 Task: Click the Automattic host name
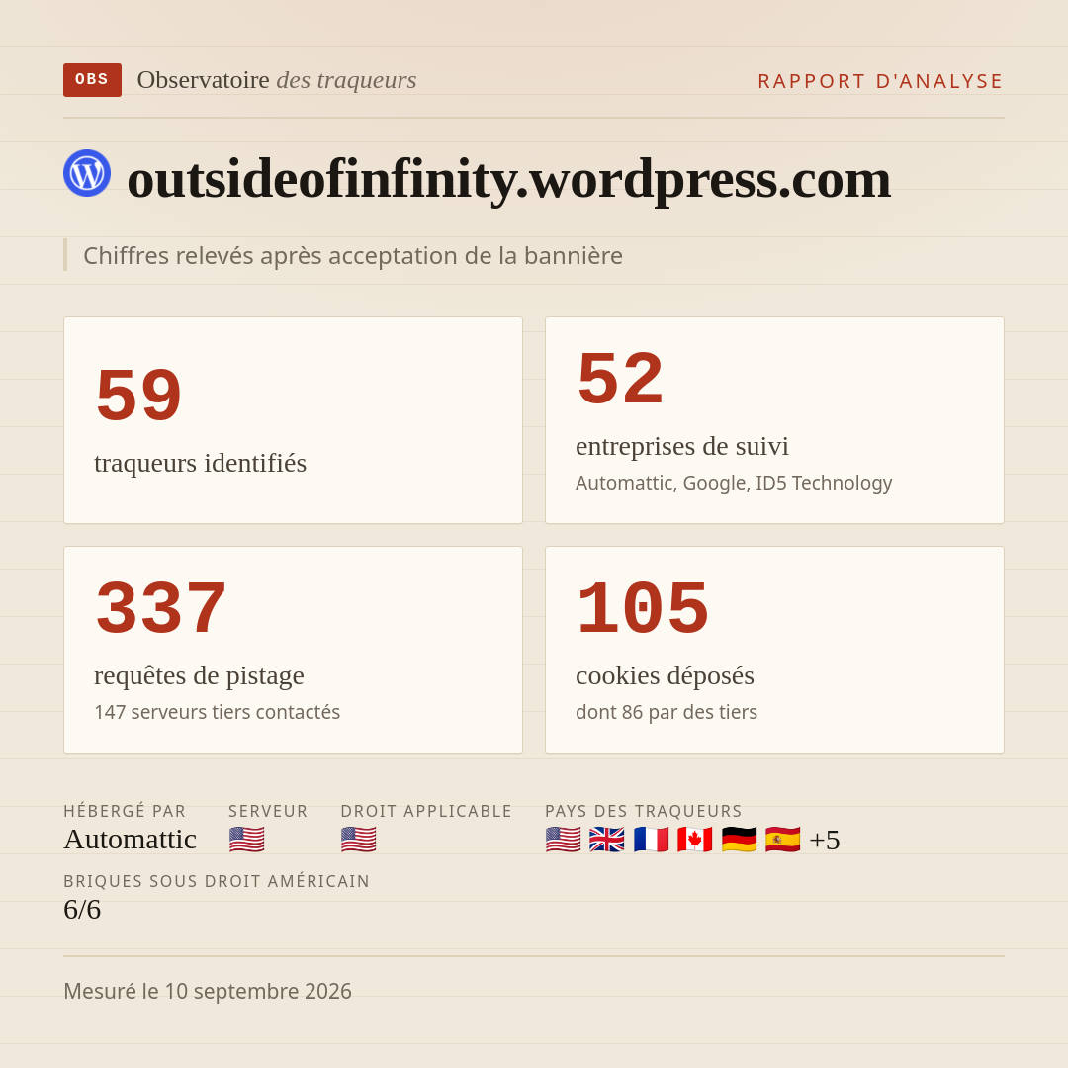131,840
